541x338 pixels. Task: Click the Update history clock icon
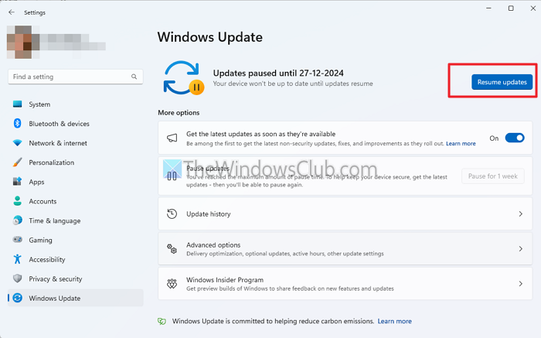pyautogui.click(x=172, y=213)
